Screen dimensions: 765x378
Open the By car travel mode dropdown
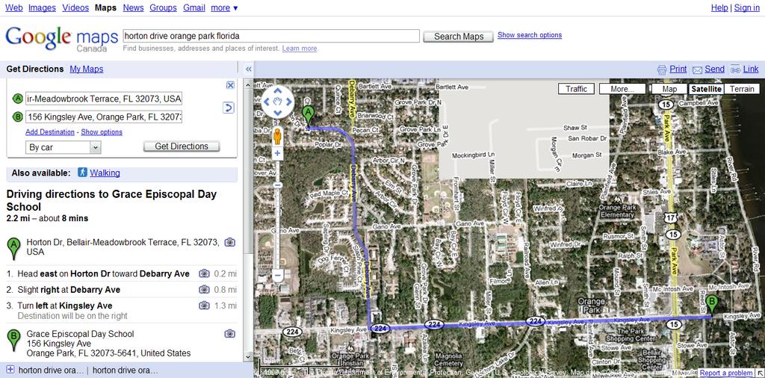coord(63,148)
